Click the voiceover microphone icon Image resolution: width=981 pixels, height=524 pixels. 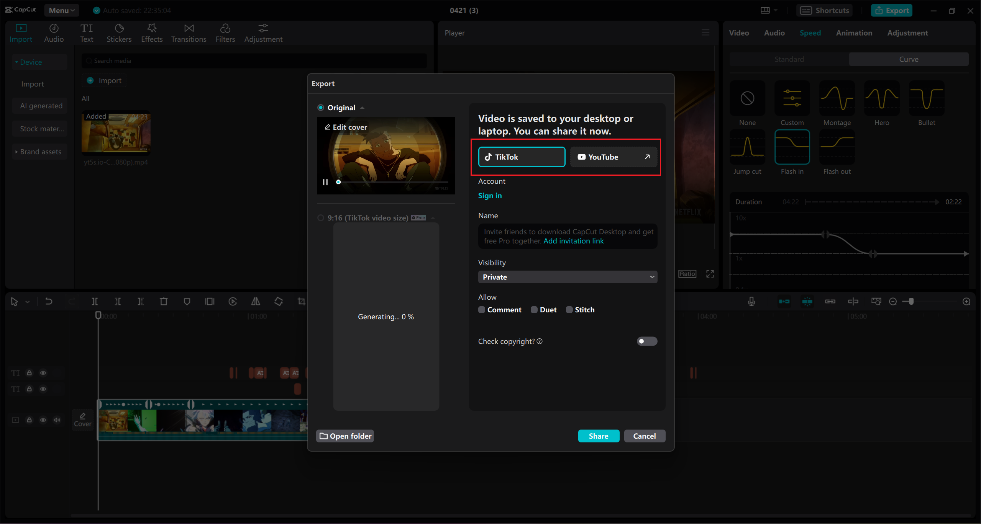point(751,302)
